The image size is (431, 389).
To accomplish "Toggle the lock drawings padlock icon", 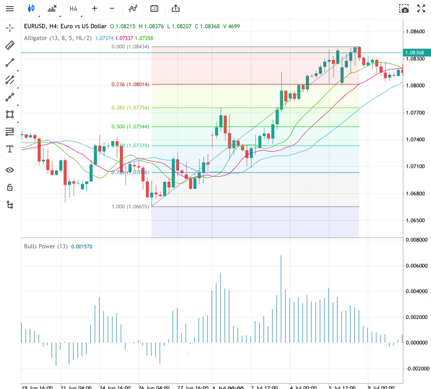I will click(x=10, y=187).
